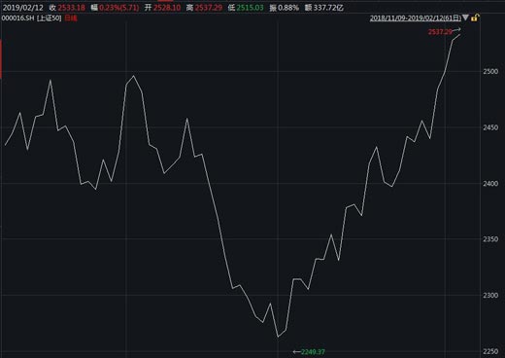Click the 000016.SH stock code label
Image resolution: width=505 pixels, height=358 pixels.
[x=17, y=18]
